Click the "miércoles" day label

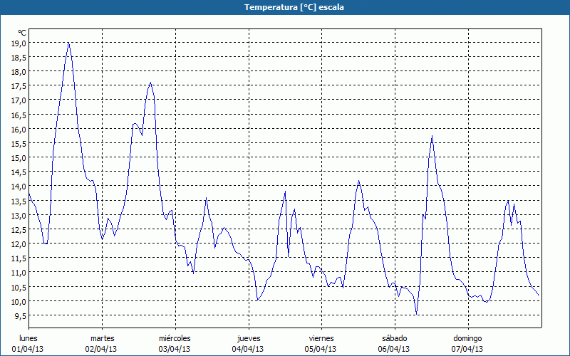[x=175, y=337]
